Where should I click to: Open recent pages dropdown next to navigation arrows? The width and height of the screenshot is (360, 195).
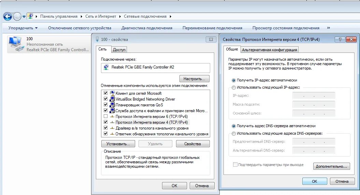pyautogui.click(x=24, y=16)
